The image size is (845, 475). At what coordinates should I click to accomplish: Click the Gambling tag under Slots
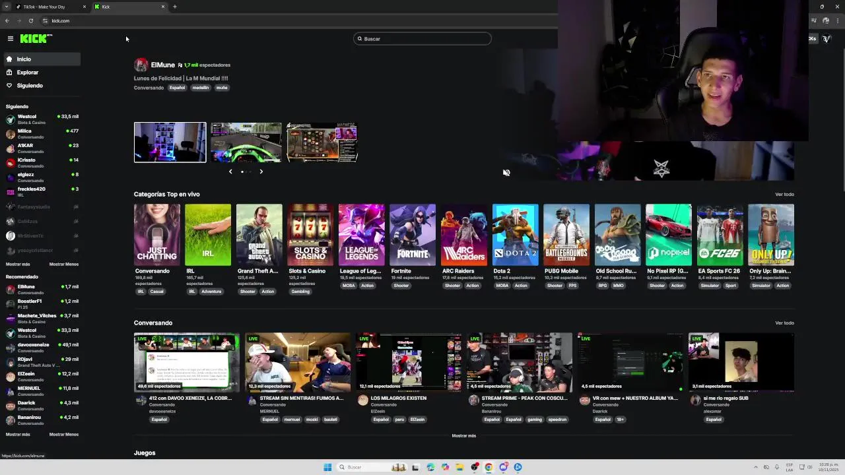tap(300, 292)
